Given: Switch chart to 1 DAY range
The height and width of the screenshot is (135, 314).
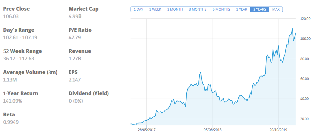Looking at the screenshot, I should (x=138, y=9).
